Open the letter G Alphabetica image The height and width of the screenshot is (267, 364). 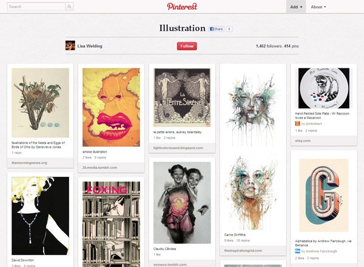pos(324,195)
